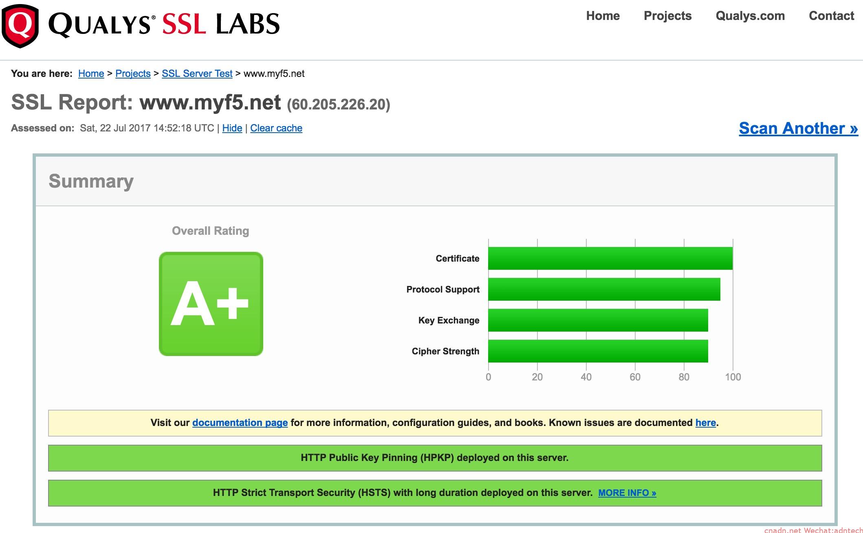This screenshot has width=863, height=533.
Task: Click the 'You are here:' label
Action: (42, 74)
